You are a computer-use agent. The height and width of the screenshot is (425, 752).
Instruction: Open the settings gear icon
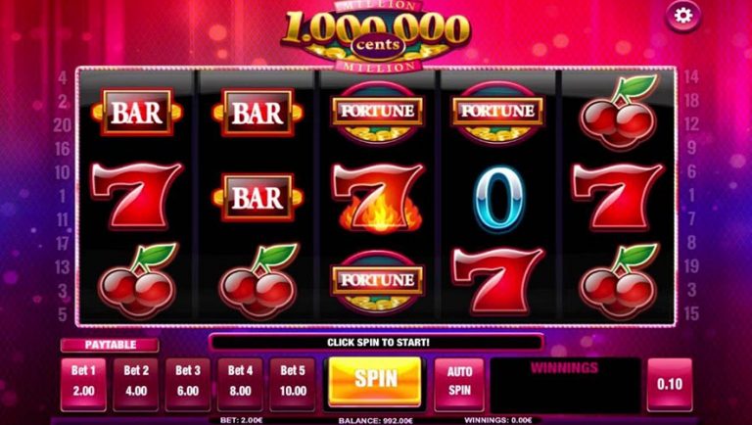682,16
